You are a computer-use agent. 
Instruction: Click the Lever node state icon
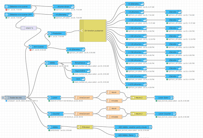click(49, 98)
